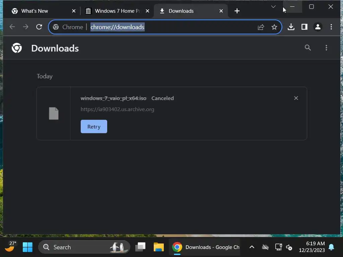Open the downloads tray icon in toolbar
The height and width of the screenshot is (257, 343).
click(x=291, y=27)
